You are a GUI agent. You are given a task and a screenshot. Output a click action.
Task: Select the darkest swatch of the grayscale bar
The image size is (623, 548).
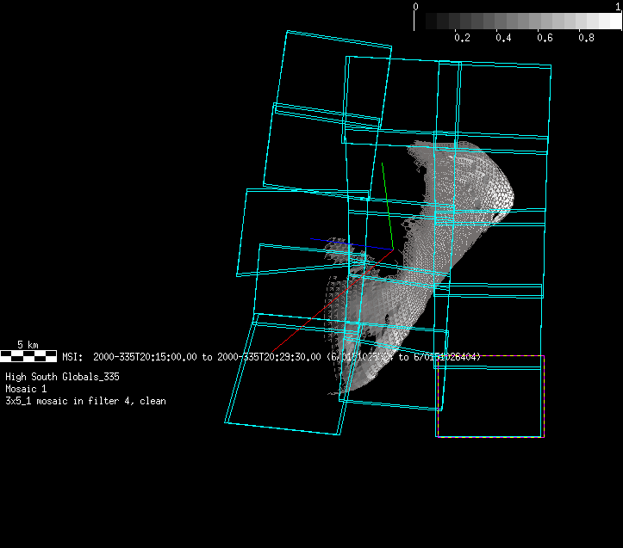coord(422,21)
